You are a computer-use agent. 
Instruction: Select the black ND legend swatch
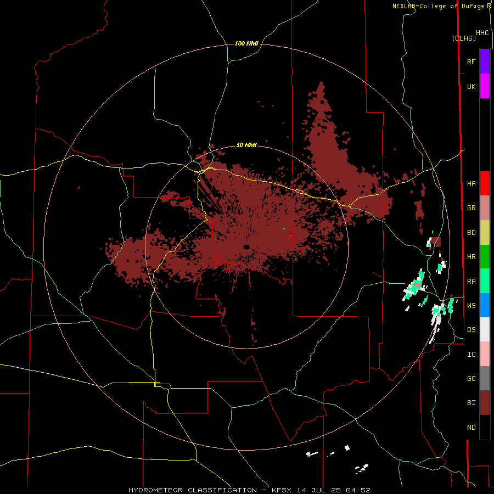coord(485,427)
